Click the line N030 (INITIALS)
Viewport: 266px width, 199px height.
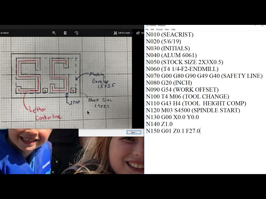168,49
